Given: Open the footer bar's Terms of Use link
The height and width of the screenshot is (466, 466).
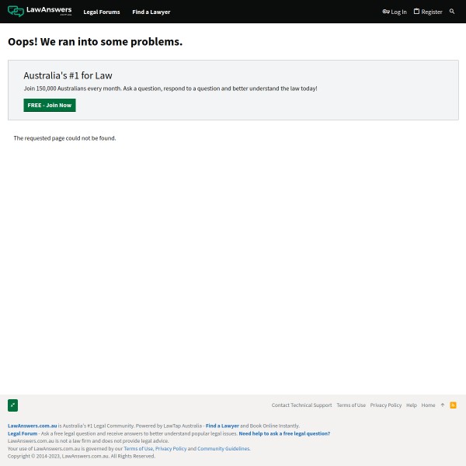Looking at the screenshot, I should [351, 405].
